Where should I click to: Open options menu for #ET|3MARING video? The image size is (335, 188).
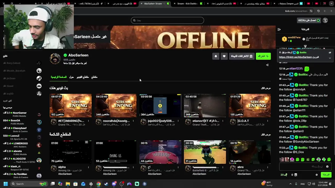pyautogui.click(x=88, y=121)
